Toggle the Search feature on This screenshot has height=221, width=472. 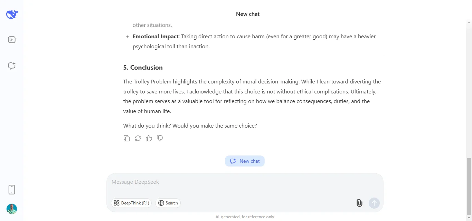pyautogui.click(x=168, y=203)
